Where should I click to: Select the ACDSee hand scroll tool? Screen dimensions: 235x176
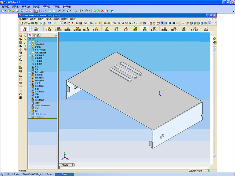(36, 11)
